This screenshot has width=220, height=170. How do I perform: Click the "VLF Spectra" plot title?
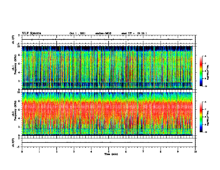click(x=31, y=33)
